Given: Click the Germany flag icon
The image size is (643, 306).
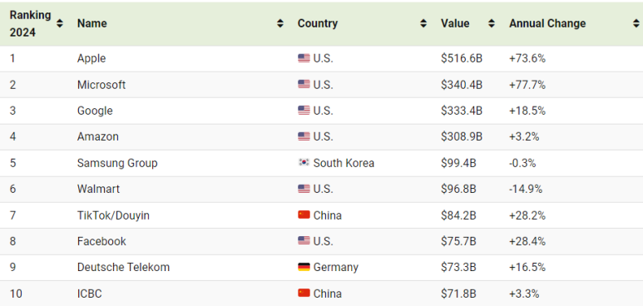Looking at the screenshot, I should [304, 267].
